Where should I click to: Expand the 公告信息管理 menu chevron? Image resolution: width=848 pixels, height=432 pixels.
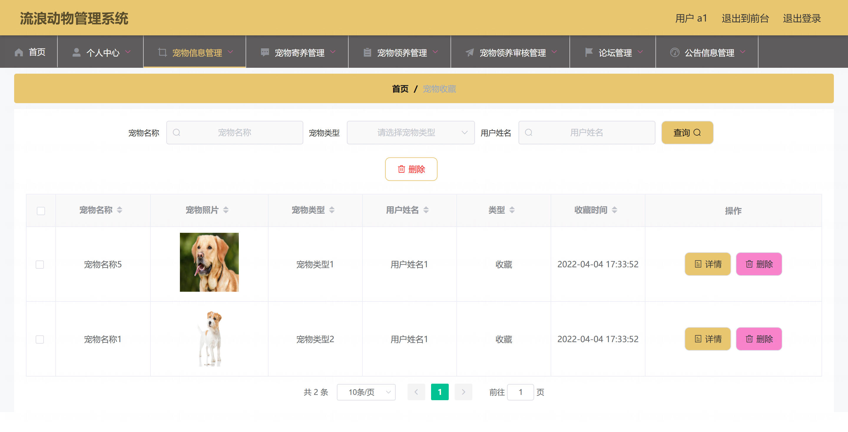coord(743,52)
